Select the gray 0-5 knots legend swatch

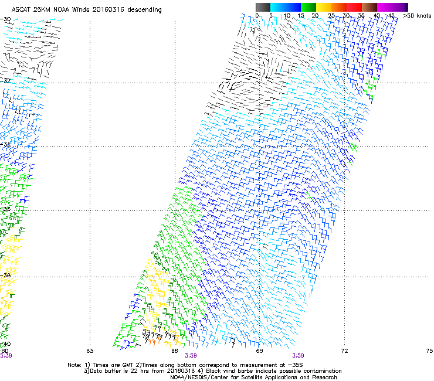[263, 7]
